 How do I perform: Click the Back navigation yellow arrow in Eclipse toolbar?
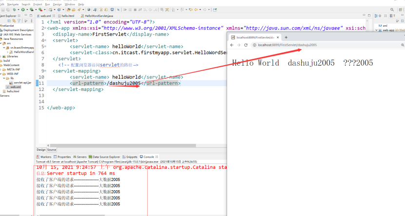tap(196, 10)
